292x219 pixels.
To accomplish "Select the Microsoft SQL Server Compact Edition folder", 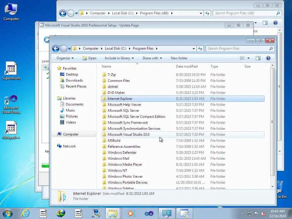I will point(183,117).
